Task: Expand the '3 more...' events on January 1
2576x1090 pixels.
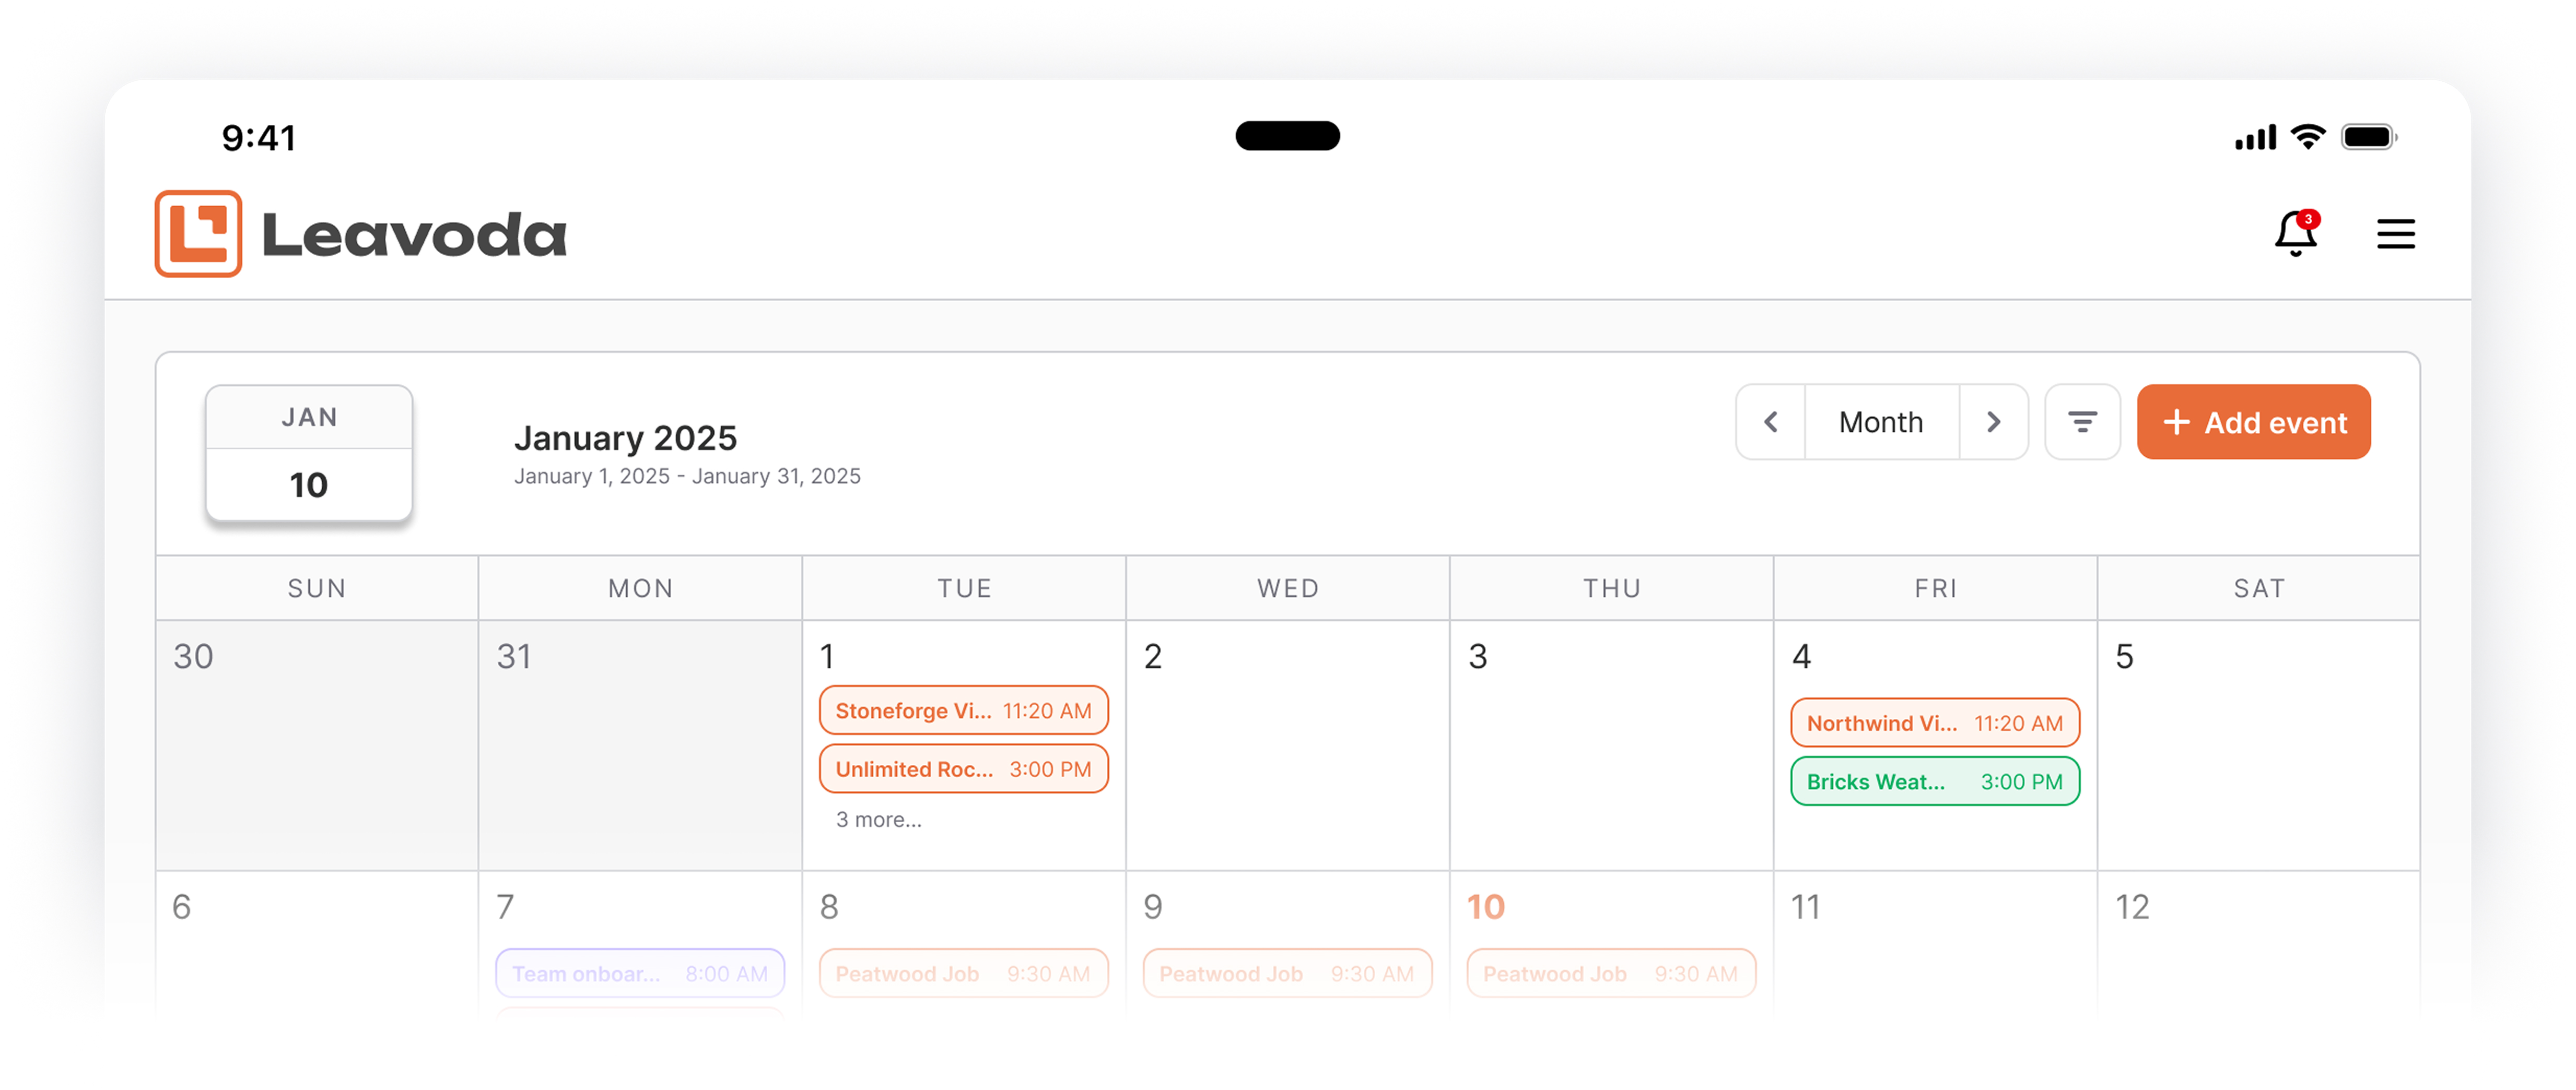Action: tap(879, 819)
